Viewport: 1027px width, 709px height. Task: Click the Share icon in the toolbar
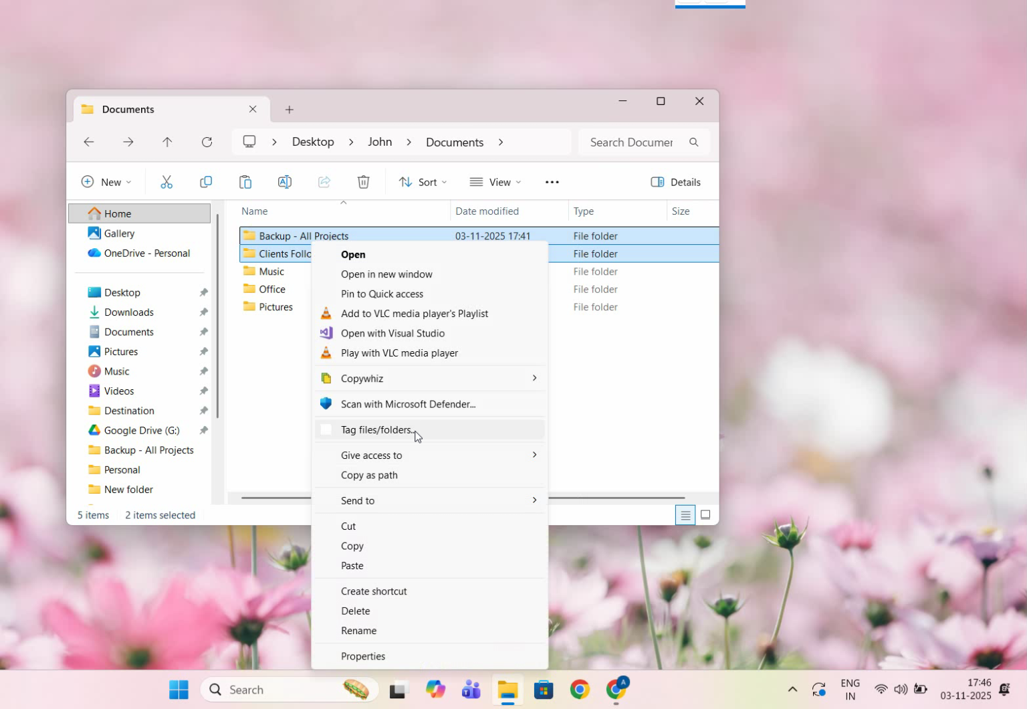(324, 181)
